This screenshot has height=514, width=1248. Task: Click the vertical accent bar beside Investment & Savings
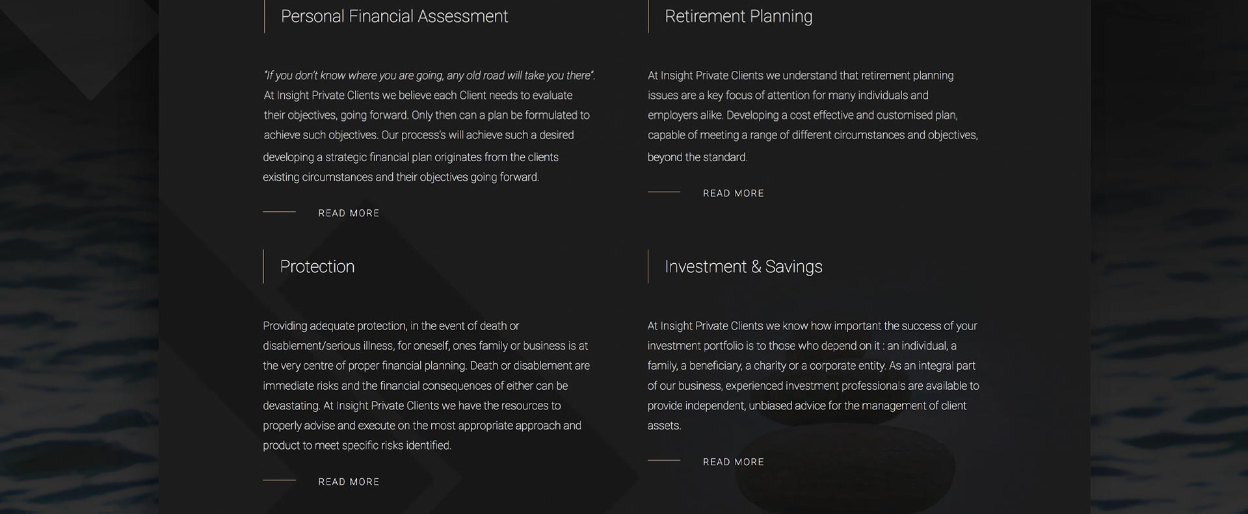[648, 266]
